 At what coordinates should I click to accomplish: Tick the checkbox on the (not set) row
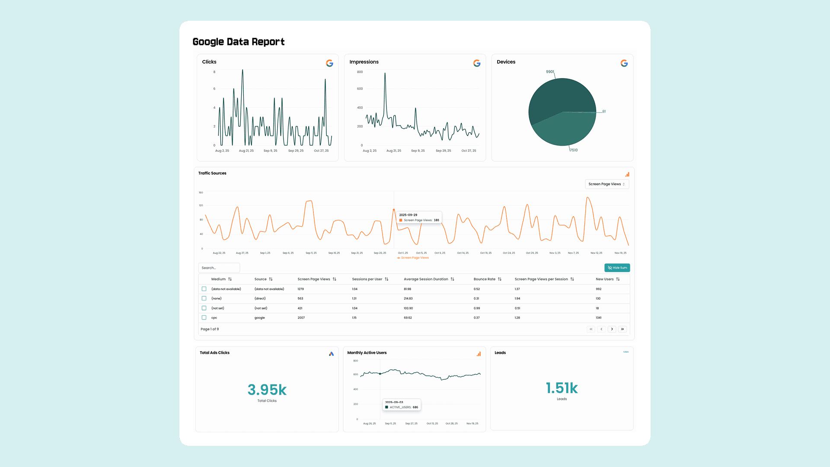point(204,308)
